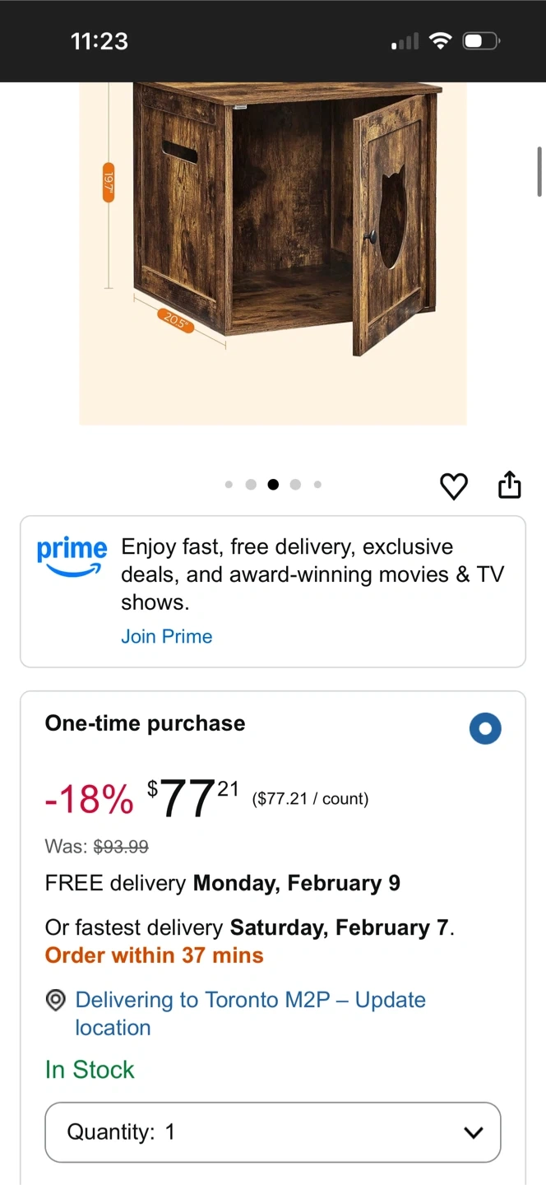Go to fifth product image dot

click(x=317, y=485)
